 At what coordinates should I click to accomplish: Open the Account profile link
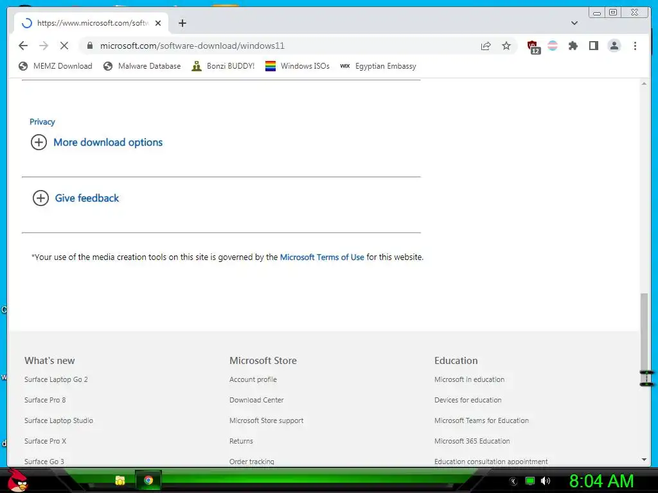point(253,379)
